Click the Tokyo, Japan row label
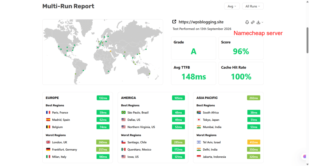 pyautogui.click(x=211, y=120)
